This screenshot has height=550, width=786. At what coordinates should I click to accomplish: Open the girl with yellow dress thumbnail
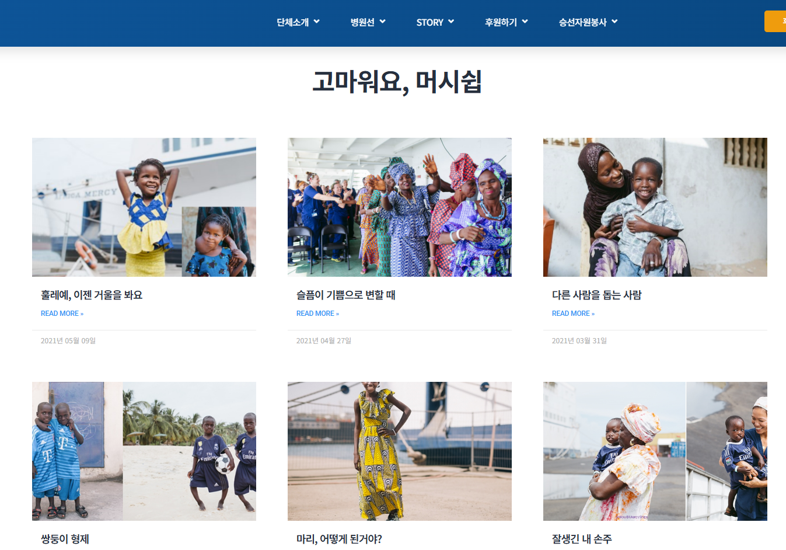point(144,207)
